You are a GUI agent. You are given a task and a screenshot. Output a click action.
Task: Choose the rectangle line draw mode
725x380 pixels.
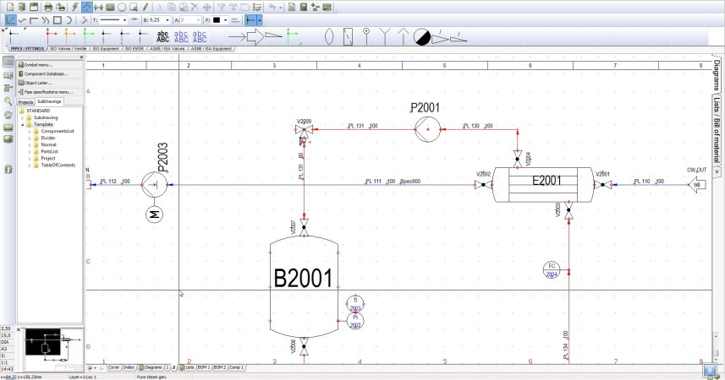[x=58, y=20]
